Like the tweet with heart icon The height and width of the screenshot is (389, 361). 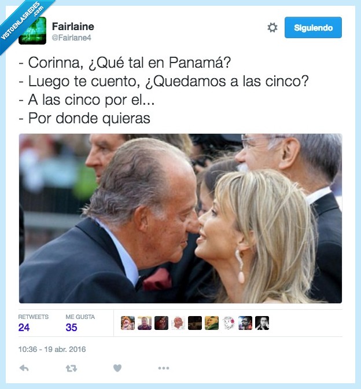click(117, 368)
